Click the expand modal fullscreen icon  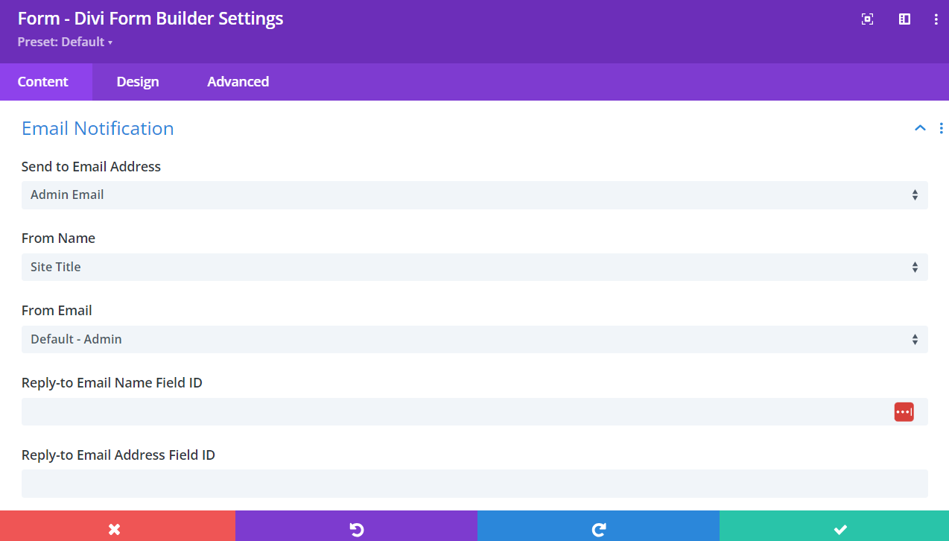(867, 19)
